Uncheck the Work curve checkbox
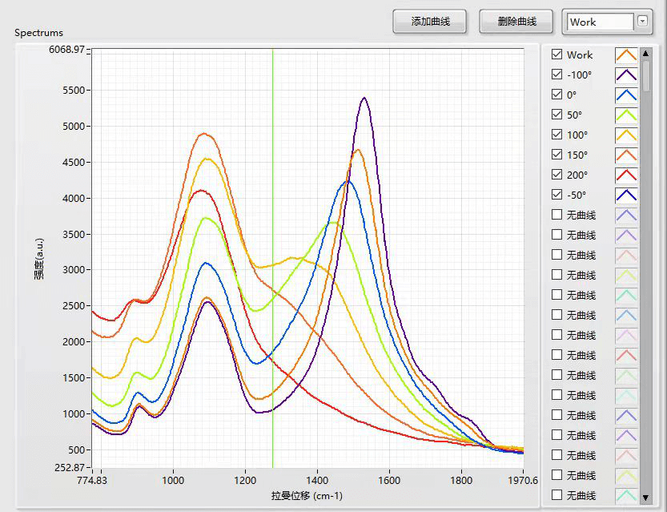The image size is (667, 512). 557,55
